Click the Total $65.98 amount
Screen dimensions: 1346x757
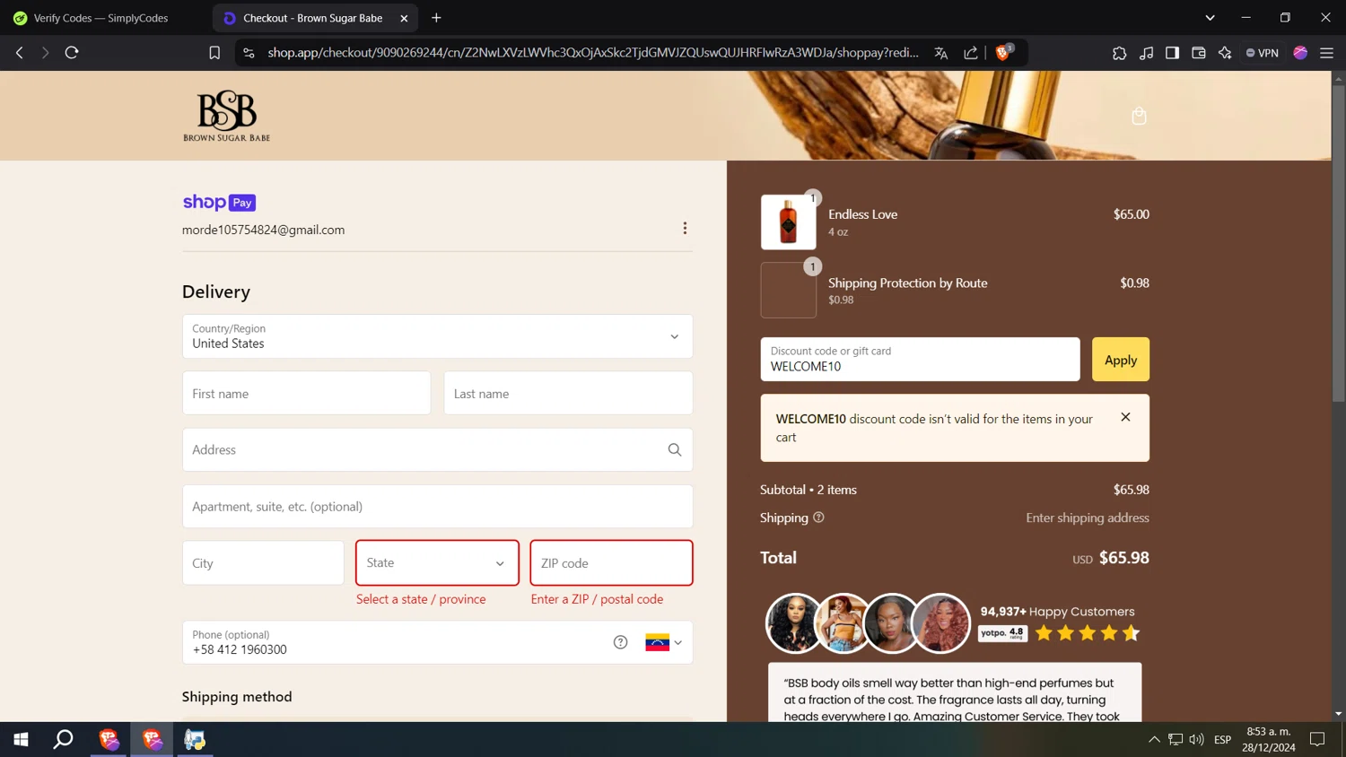[x=1123, y=557]
